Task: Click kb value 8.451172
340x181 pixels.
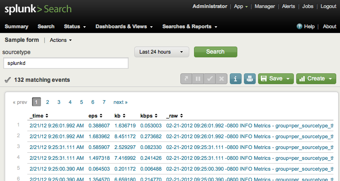Action: [125, 137]
